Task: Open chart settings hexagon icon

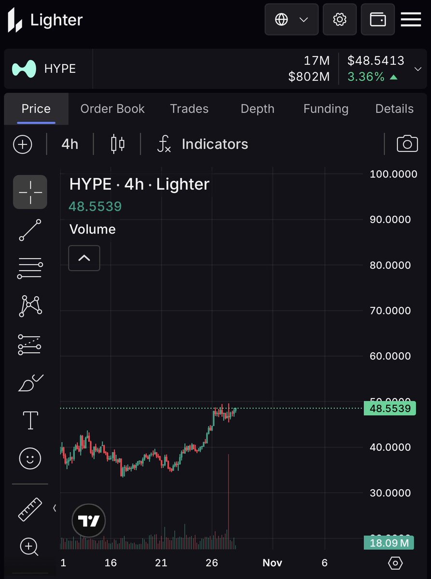Action: (x=395, y=563)
